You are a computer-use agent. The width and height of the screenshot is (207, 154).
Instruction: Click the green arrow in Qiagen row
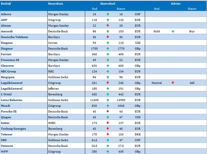108,117
